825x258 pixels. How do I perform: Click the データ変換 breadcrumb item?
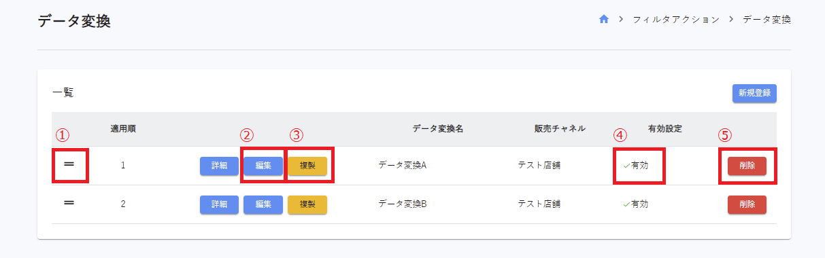[x=767, y=20]
